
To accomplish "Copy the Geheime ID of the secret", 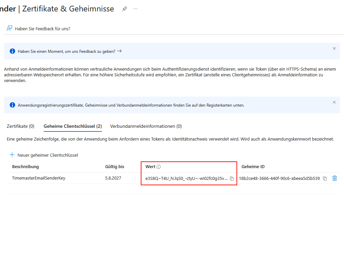I will pyautogui.click(x=325, y=179).
